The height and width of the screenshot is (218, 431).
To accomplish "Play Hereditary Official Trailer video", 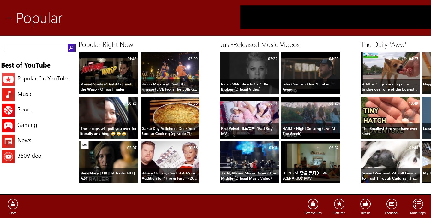I will [109, 162].
